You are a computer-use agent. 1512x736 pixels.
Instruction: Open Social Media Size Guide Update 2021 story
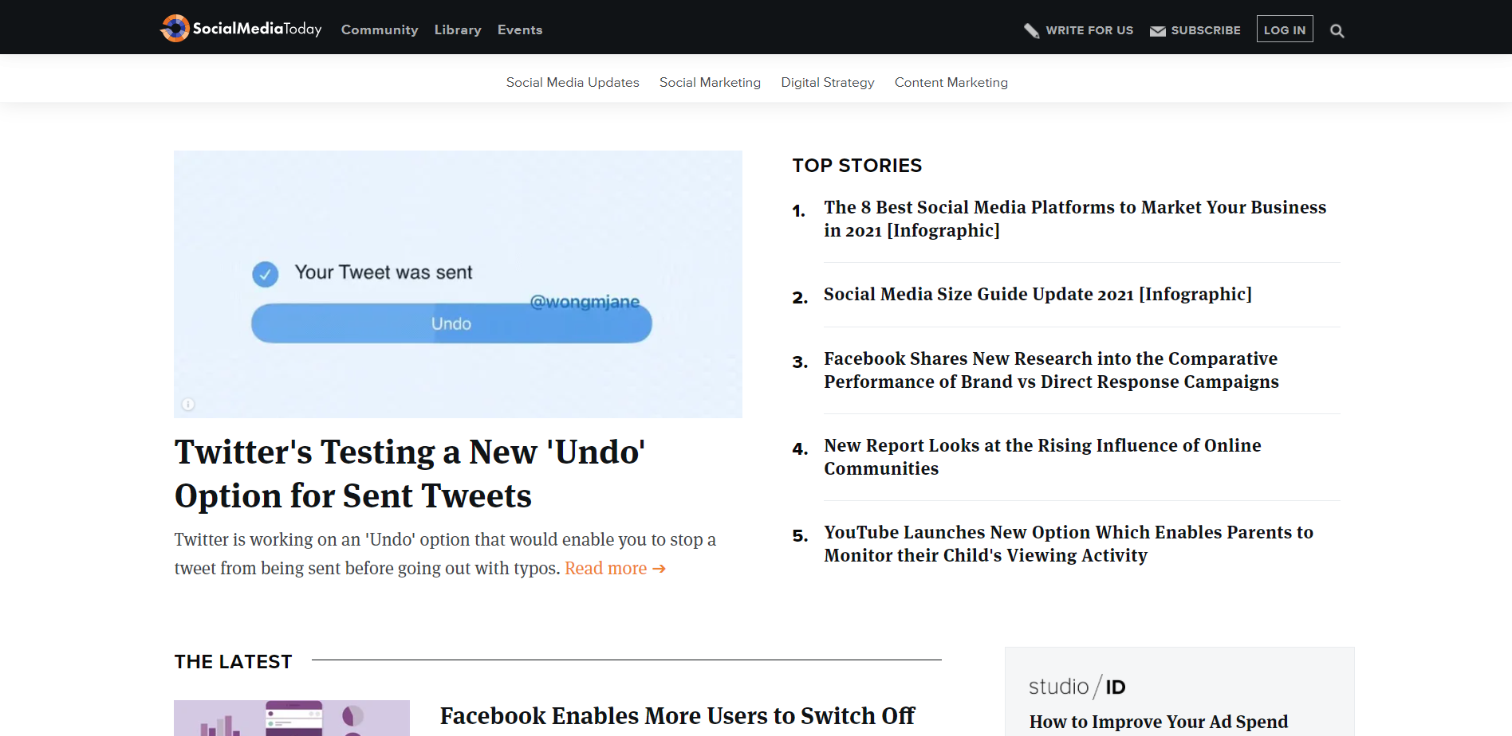tap(1038, 294)
